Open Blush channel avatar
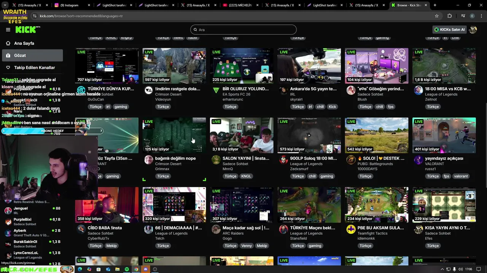The width and height of the screenshot is (487, 273). (x=351, y=90)
